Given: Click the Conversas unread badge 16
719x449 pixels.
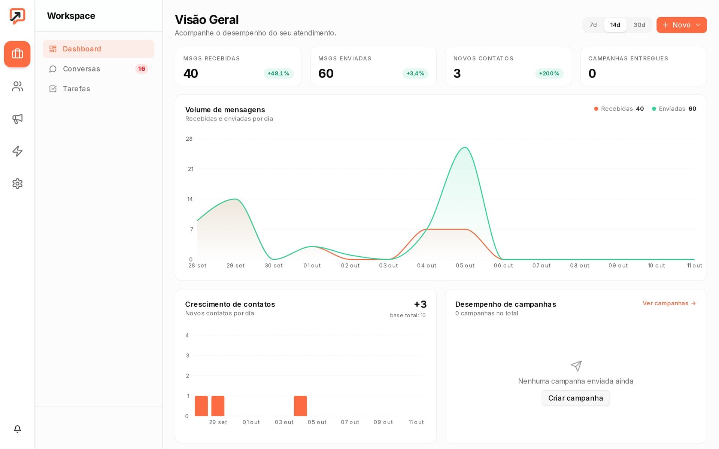Looking at the screenshot, I should point(142,69).
